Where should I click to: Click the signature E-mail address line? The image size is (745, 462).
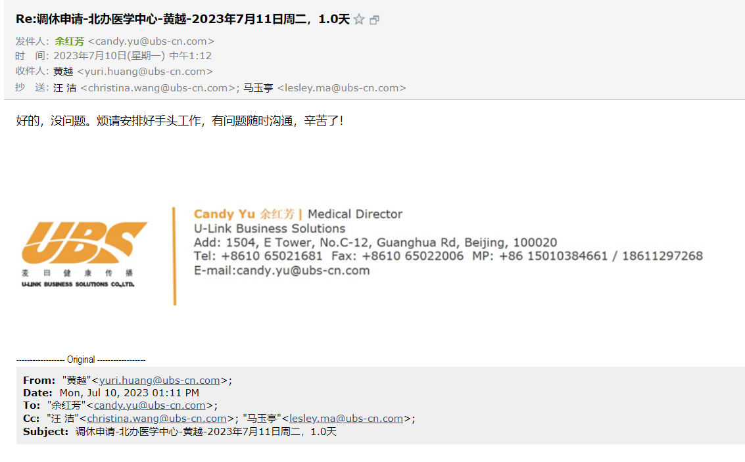[281, 271]
